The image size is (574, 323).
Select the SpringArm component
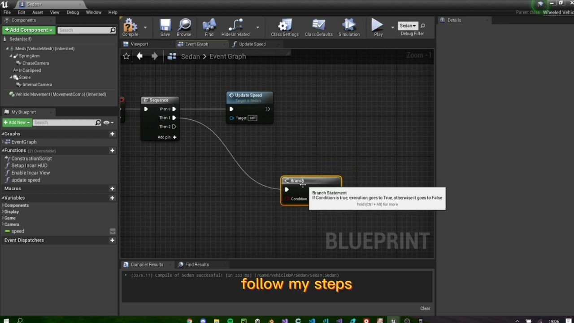(x=29, y=56)
